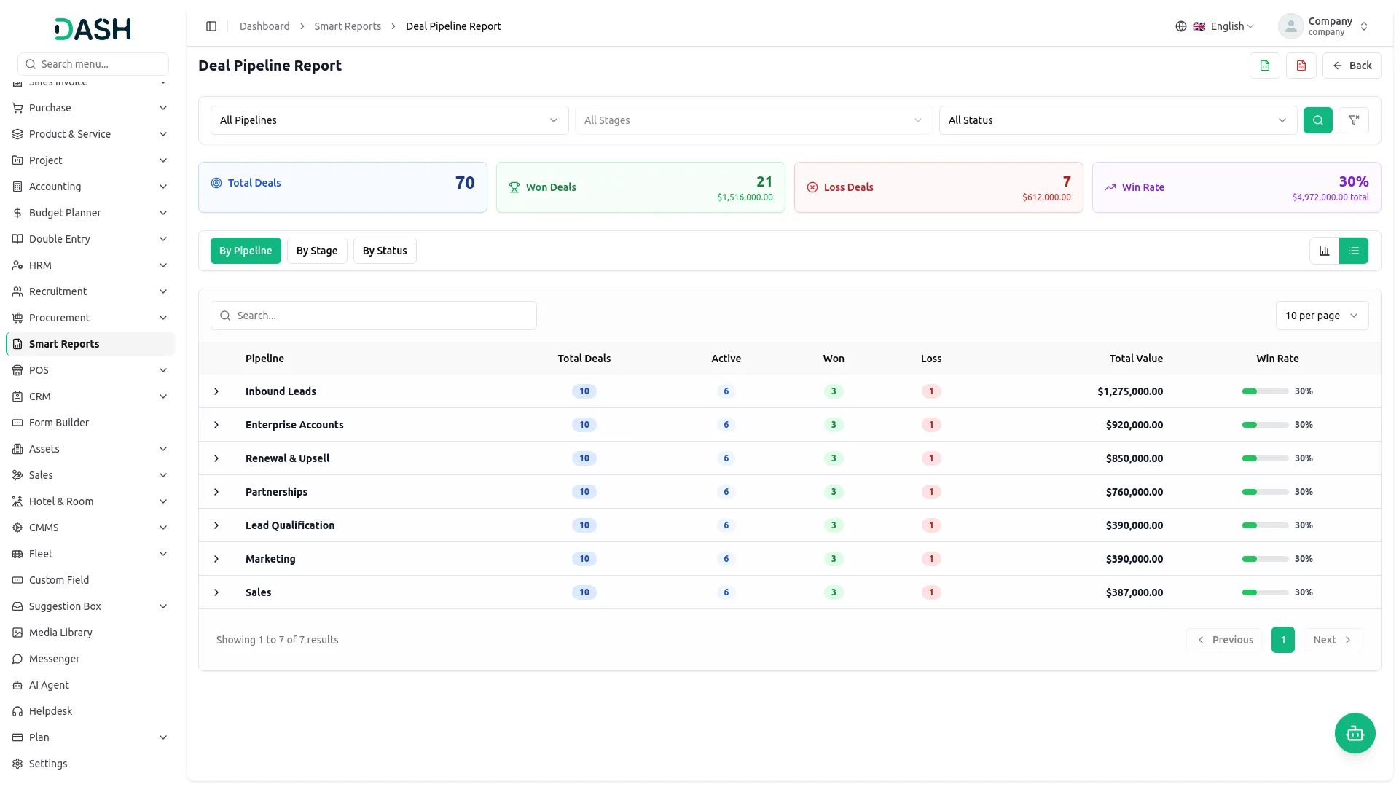Reset filters with funnel icon

click(1354, 120)
